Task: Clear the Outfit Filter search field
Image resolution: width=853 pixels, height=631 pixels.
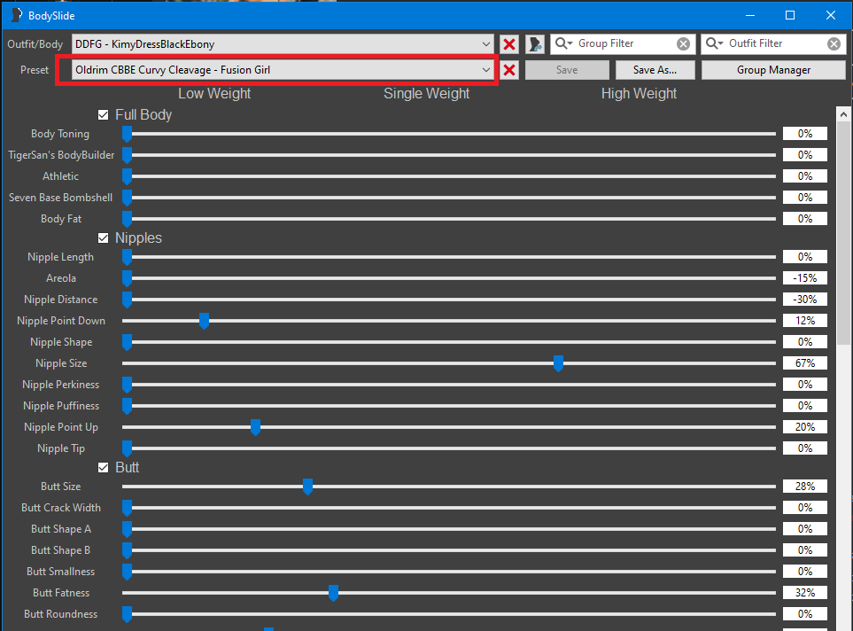Action: [x=834, y=44]
